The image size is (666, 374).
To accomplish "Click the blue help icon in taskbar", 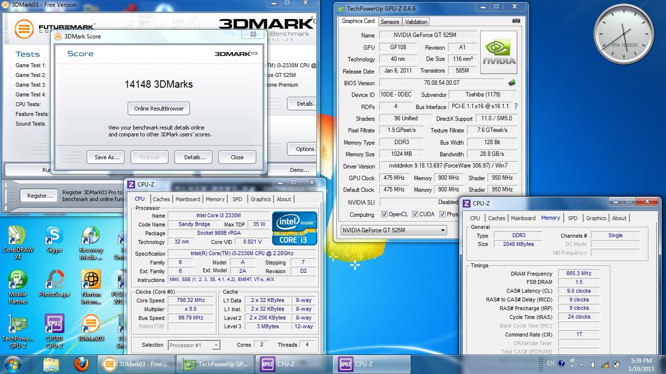I will [562, 363].
